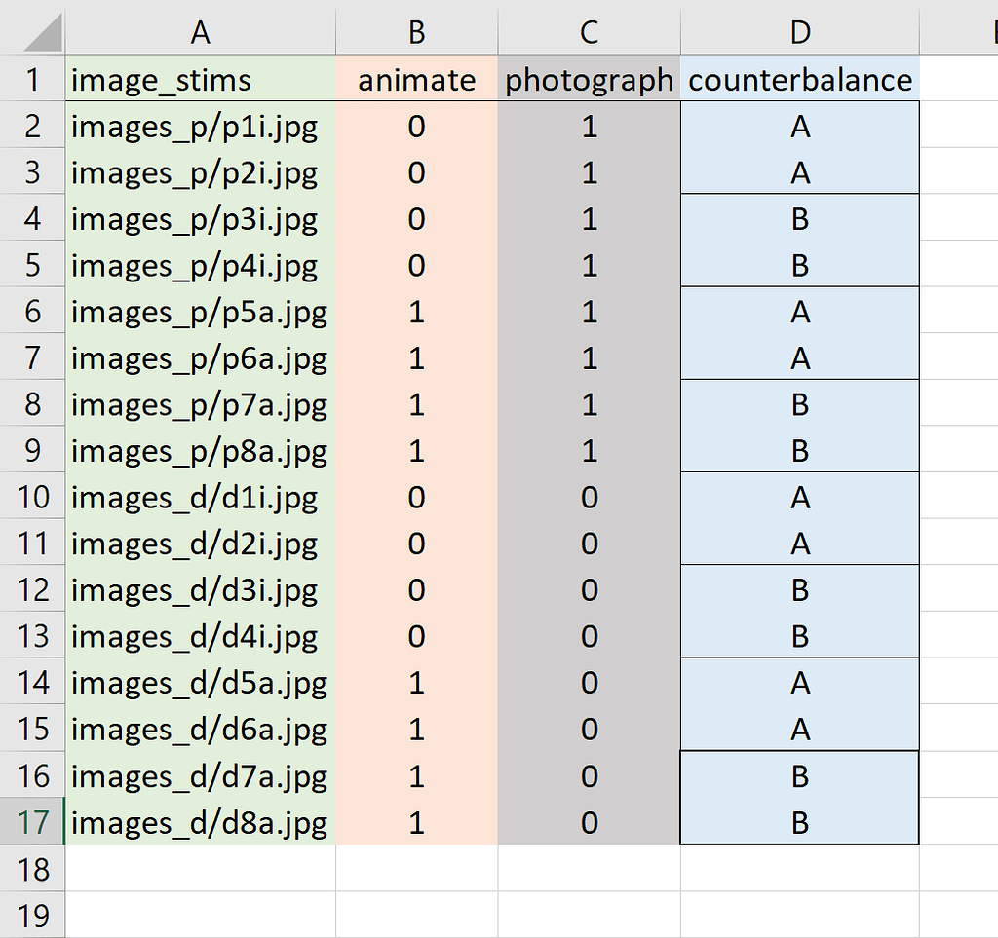The width and height of the screenshot is (998, 938).
Task: Click the animate value 1 in row 6
Action: point(416,312)
